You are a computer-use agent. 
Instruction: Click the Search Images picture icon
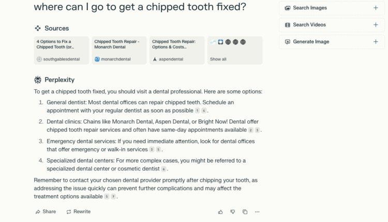287,8
